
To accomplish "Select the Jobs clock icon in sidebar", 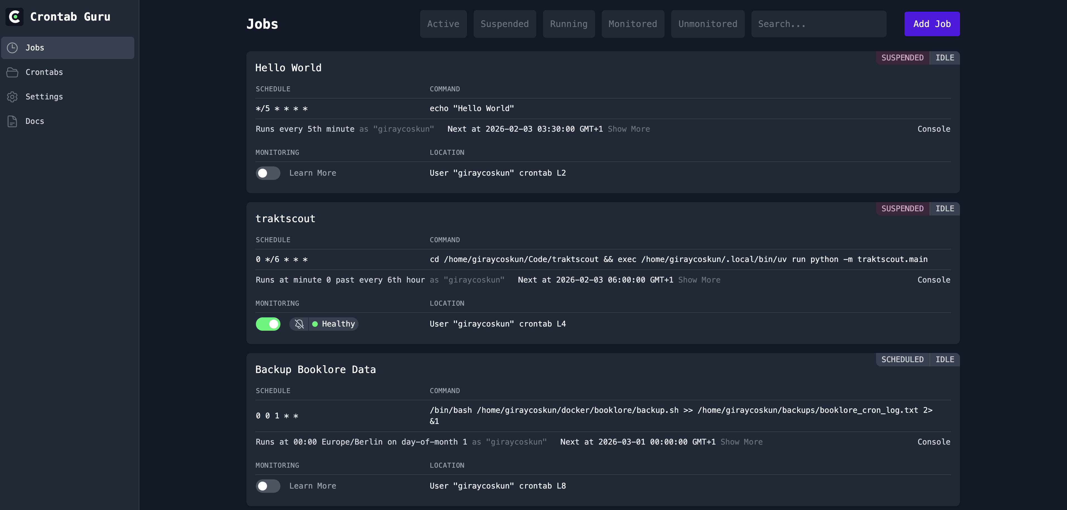I will (12, 48).
